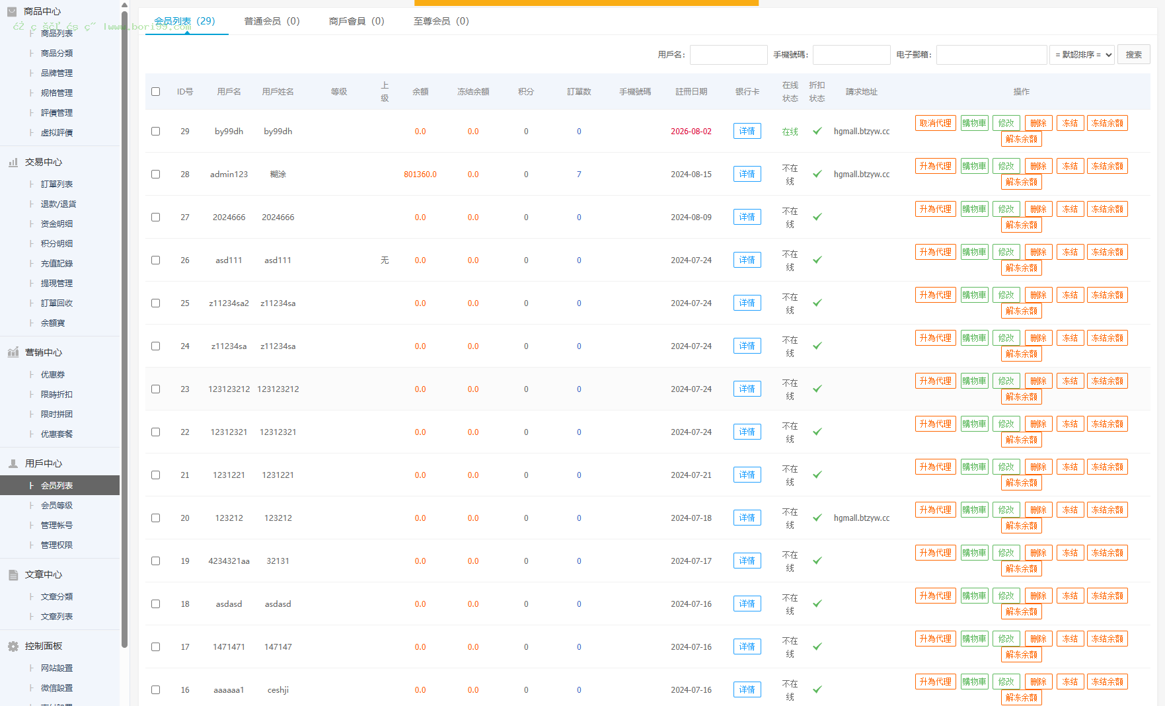Open 品牌管理 in the sidebar
Image resolution: width=1165 pixels, height=706 pixels.
(x=57, y=73)
